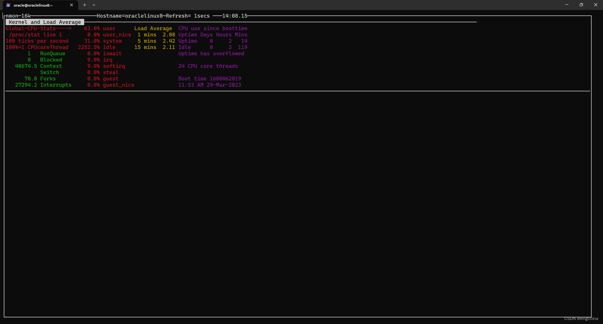Click the terminal tab's shell icon
Viewport: 603px width, 324px height.
coord(8,5)
